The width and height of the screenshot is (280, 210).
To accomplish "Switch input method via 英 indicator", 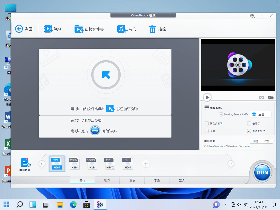I will [x=246, y=205].
